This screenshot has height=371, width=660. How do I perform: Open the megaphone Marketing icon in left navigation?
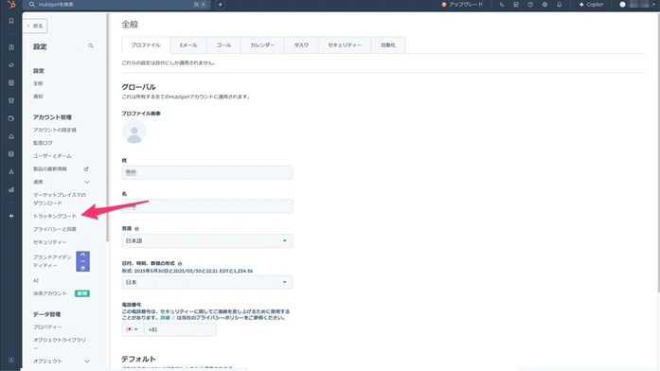tap(11, 65)
